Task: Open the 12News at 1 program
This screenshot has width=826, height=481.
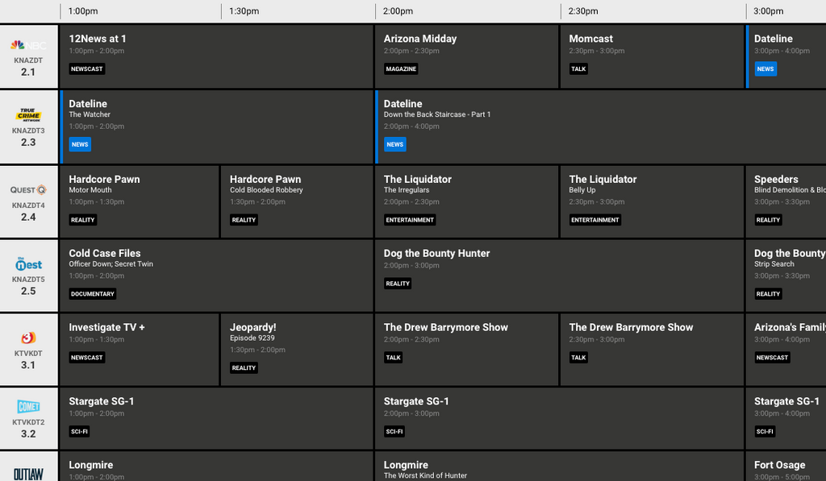Action: click(x=216, y=56)
